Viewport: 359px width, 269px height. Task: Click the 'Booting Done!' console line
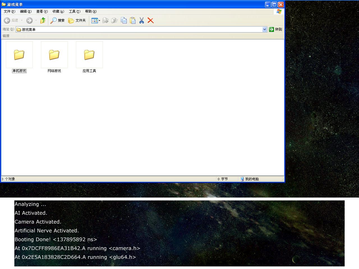[x=56, y=239]
